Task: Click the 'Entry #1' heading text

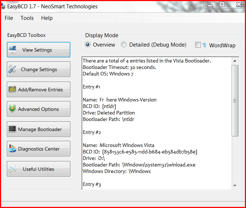Action: coord(92,87)
